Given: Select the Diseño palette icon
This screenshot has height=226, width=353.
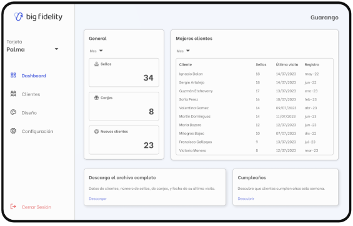Looking at the screenshot, I should tap(13, 112).
